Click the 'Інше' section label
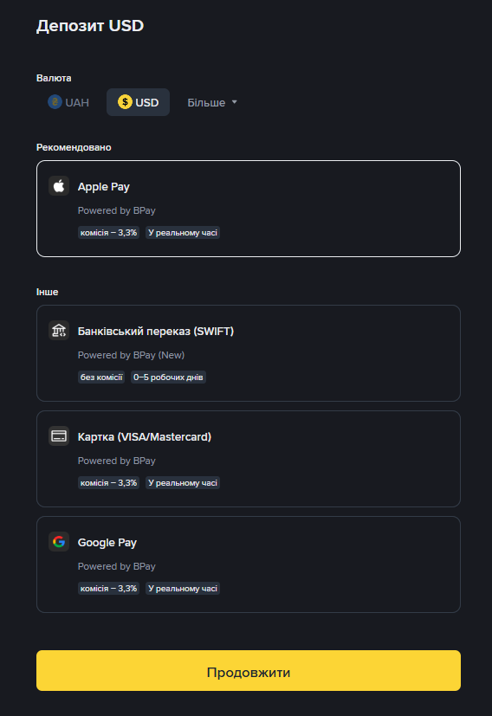 (47, 292)
